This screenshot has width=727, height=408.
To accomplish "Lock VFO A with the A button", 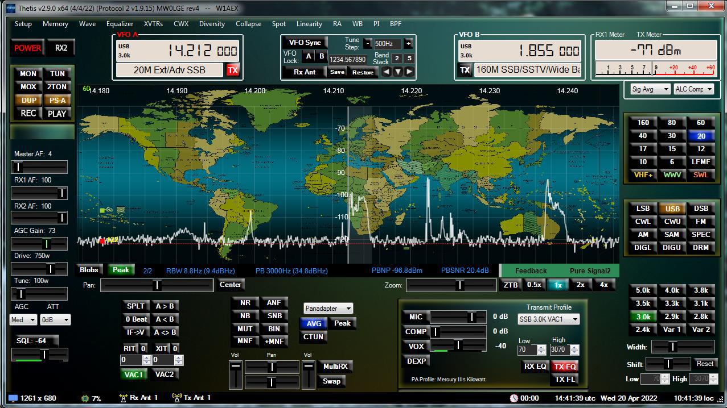I will (x=309, y=56).
